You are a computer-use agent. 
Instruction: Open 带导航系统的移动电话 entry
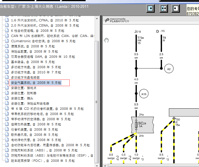42,114
